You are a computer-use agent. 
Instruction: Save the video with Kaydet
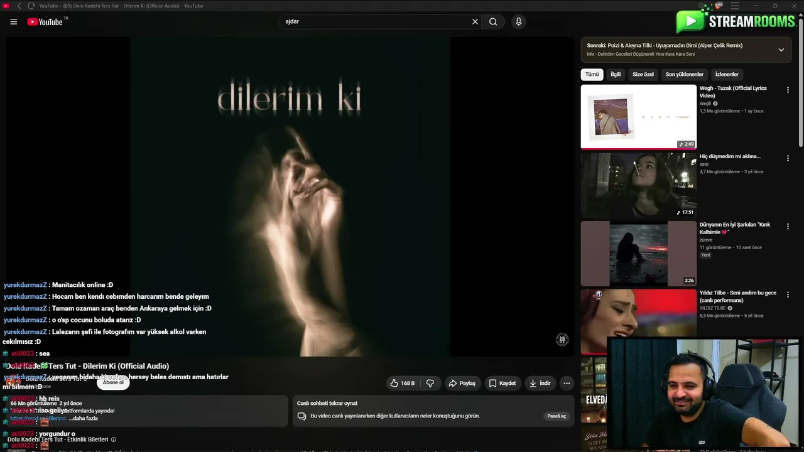[x=503, y=383]
